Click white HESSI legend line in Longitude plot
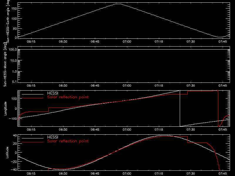Viewport: 235px width, 176px height. point(33,94)
